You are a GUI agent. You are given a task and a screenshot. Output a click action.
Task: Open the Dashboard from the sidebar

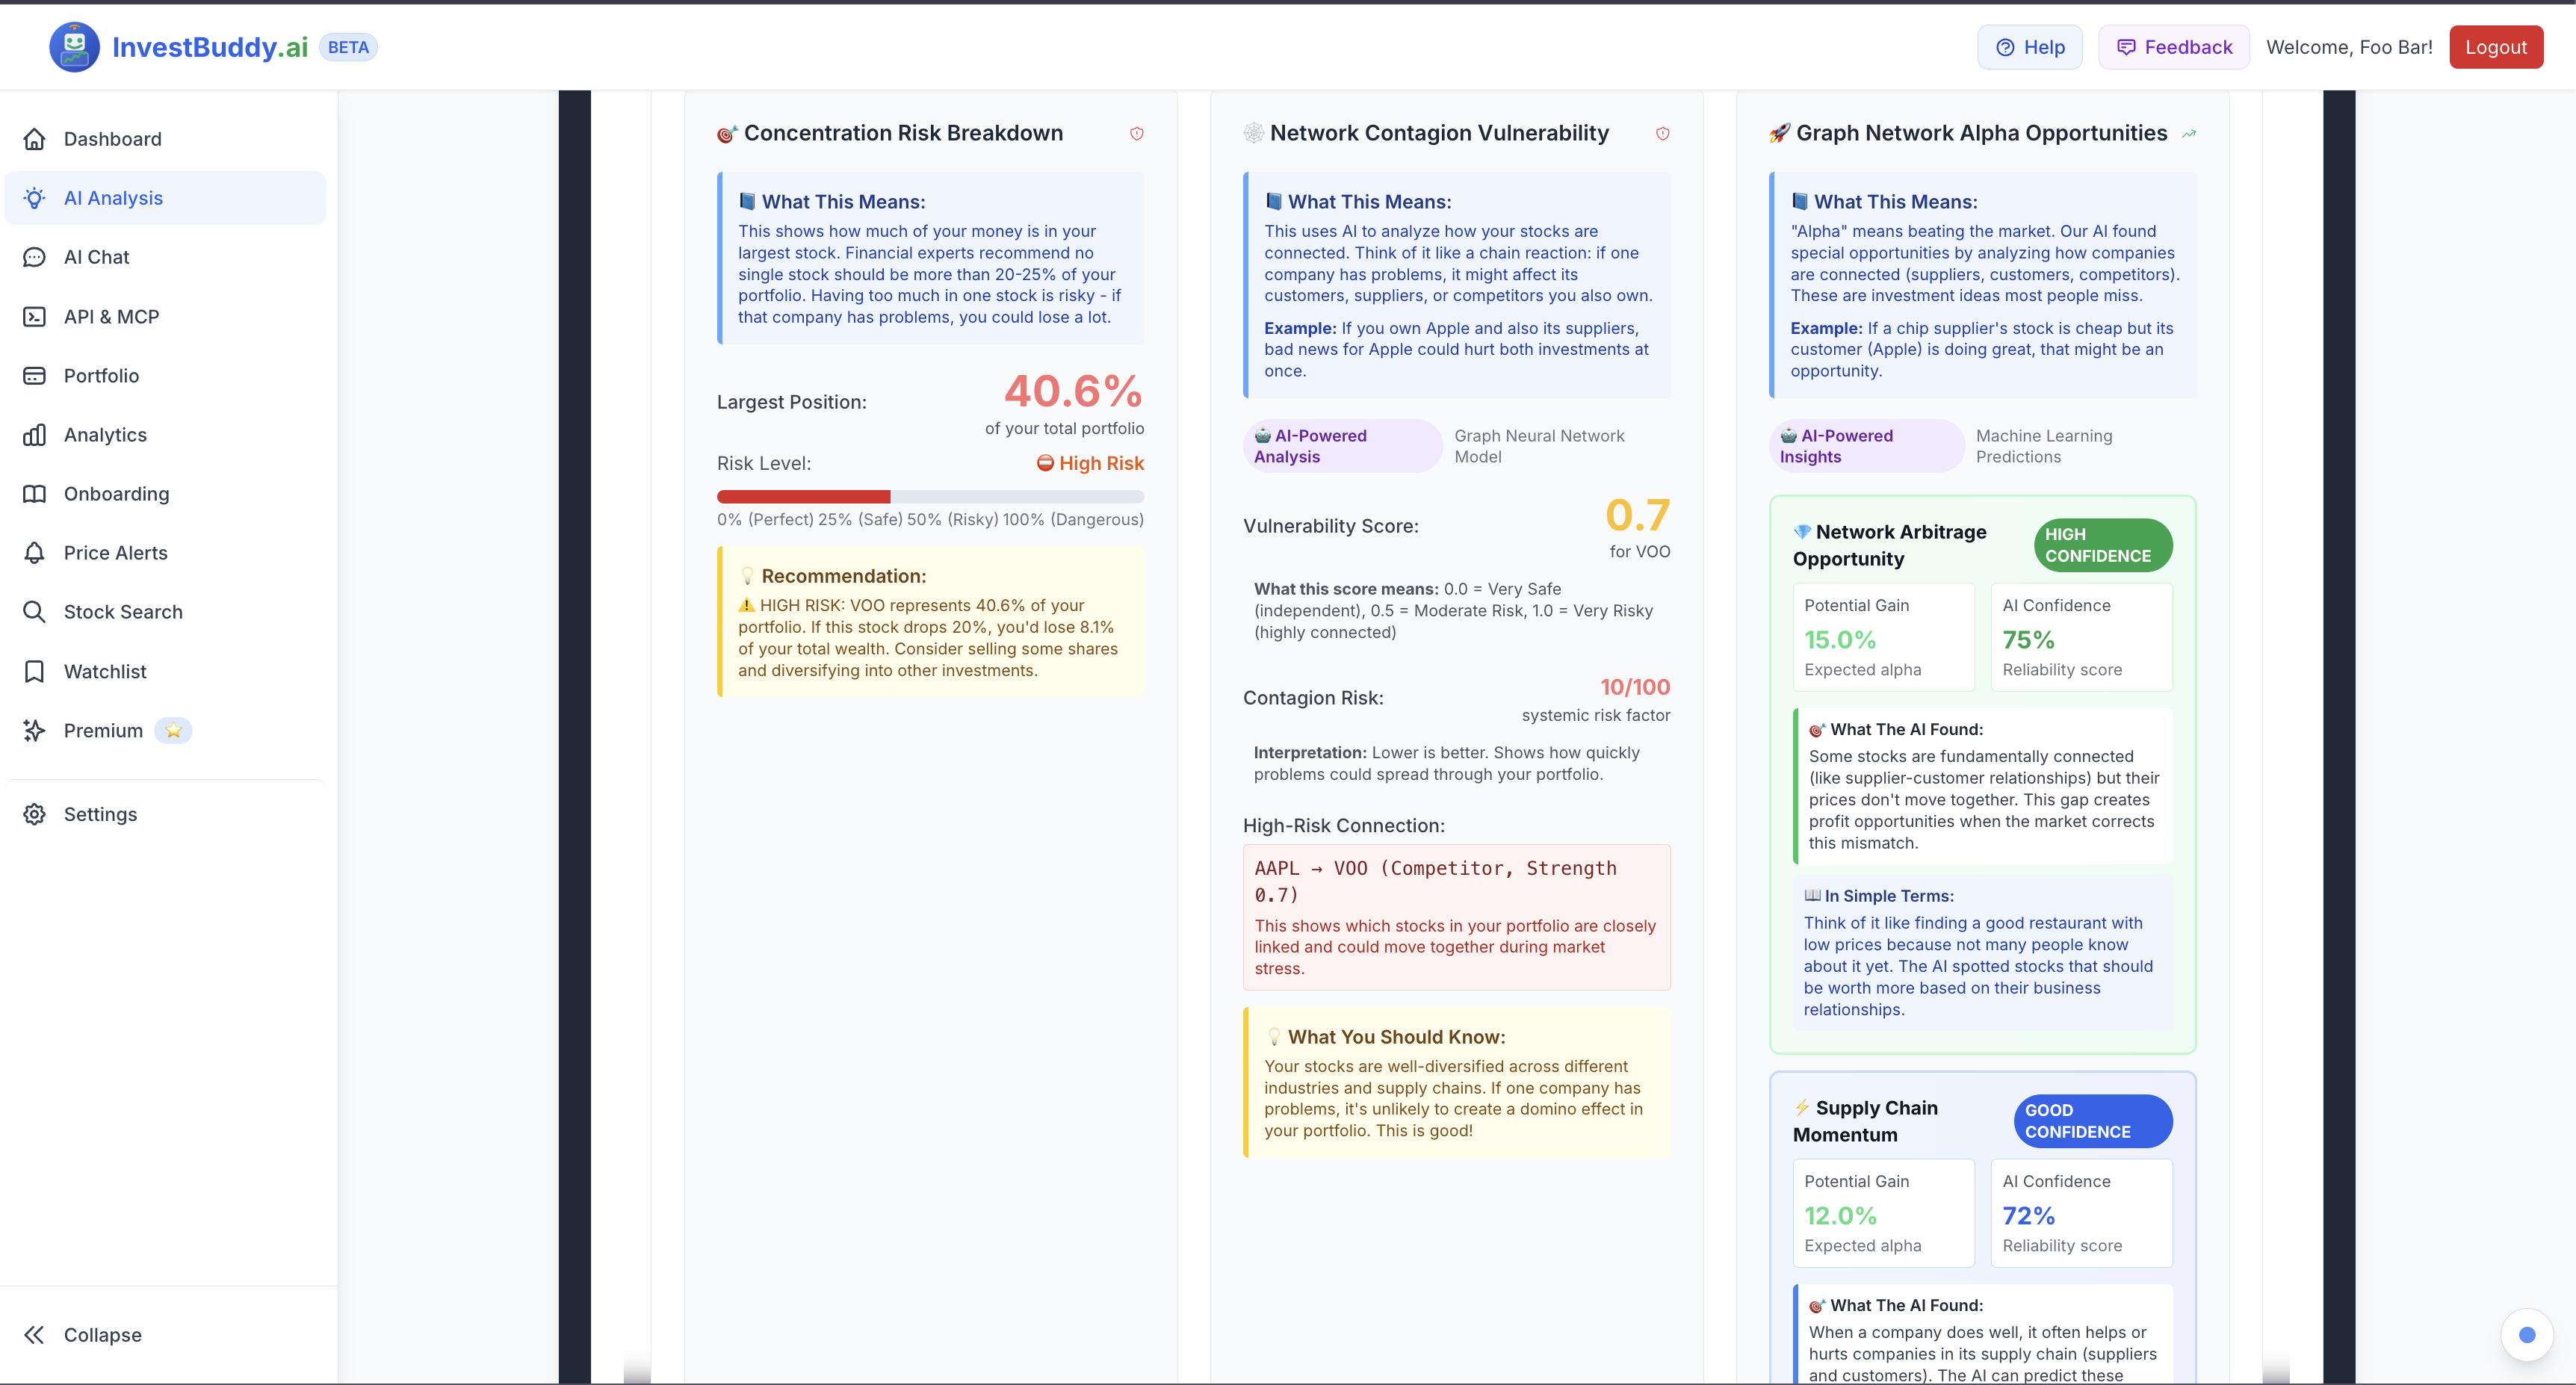(x=111, y=138)
